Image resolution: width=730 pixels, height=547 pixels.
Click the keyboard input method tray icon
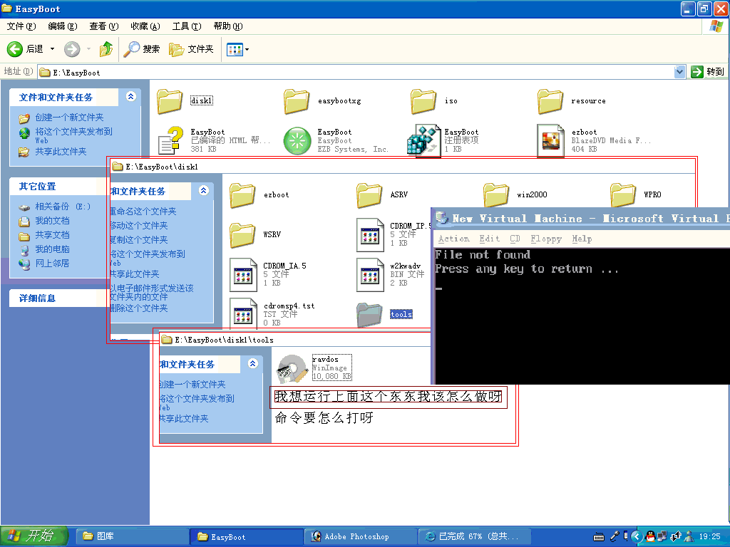(598, 537)
